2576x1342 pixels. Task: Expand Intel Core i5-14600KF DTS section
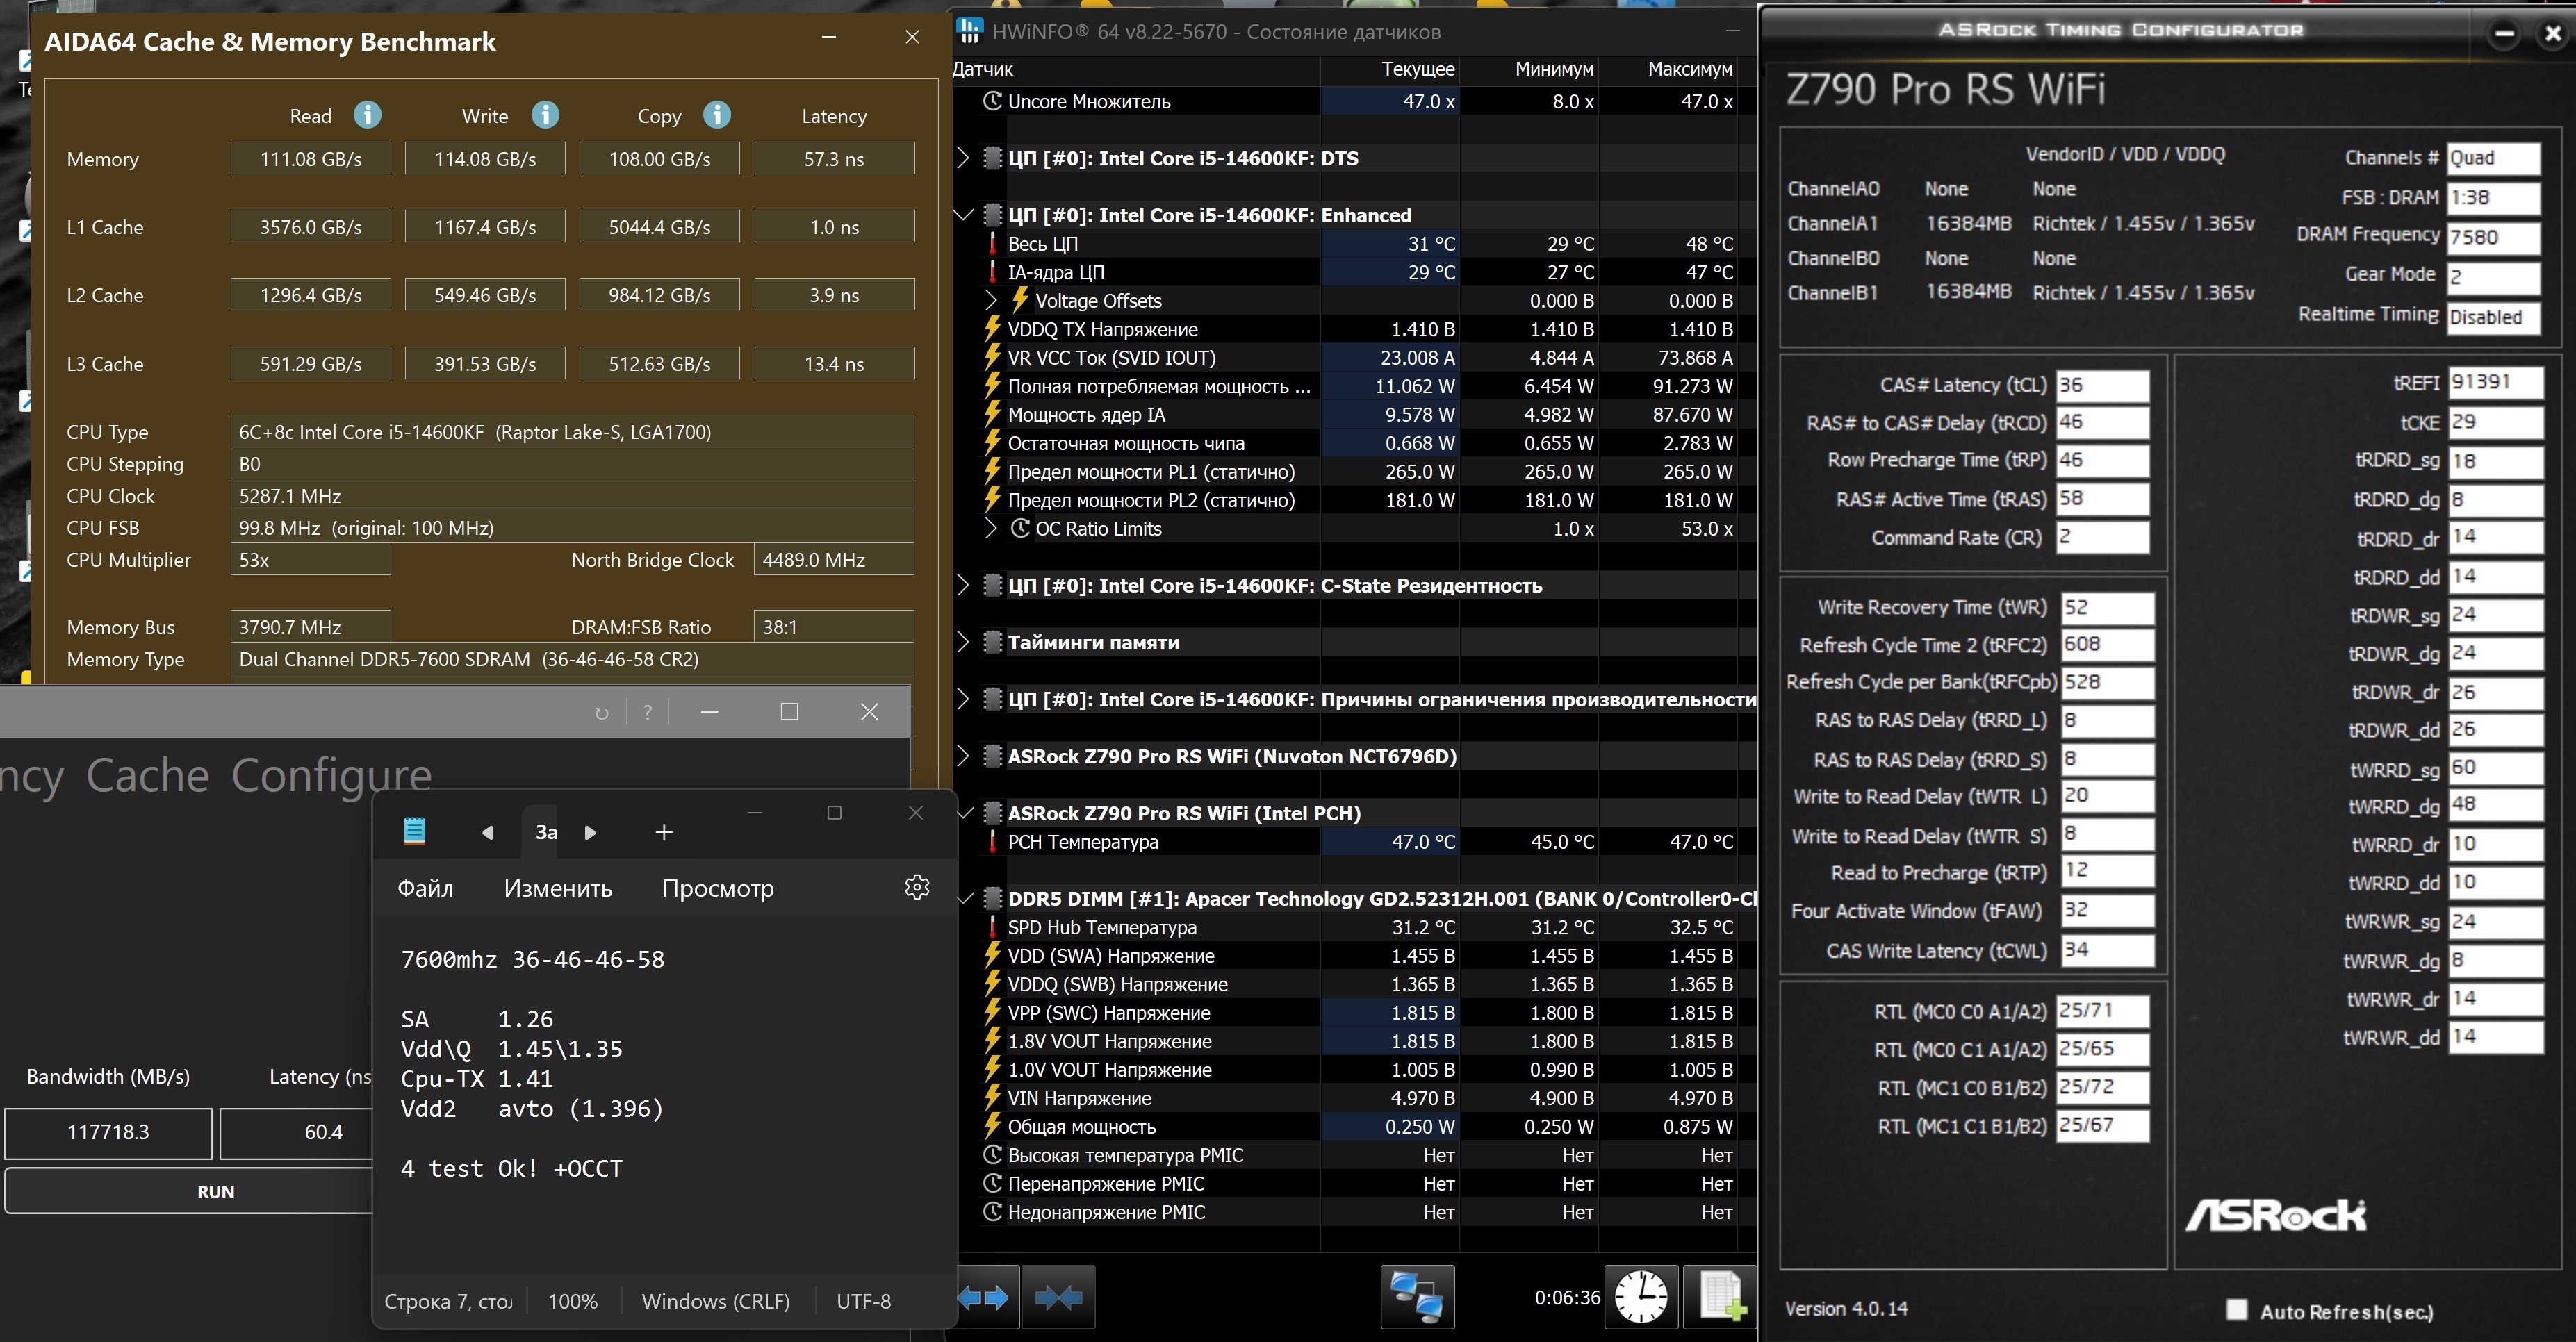(963, 158)
